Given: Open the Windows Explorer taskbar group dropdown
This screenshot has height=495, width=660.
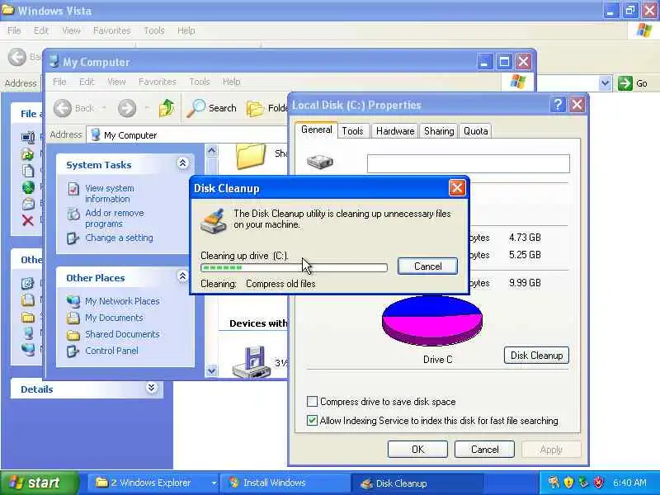Looking at the screenshot, I should [x=214, y=483].
